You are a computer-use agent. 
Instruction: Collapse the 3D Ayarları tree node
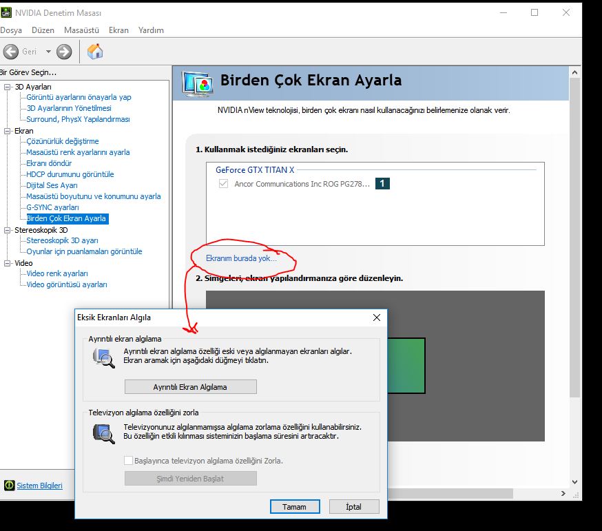pos(7,87)
